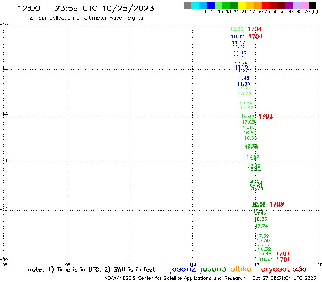Click the latitude axis label -48
This screenshot has height=282, width=322.
click(4, 209)
